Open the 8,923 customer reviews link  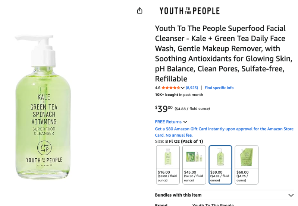click(192, 88)
